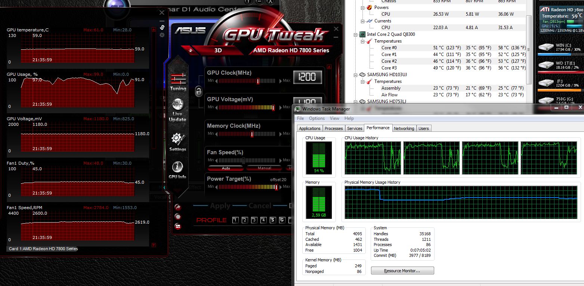Adjust the Memory Clock slider handle
The image size is (584, 286).
(x=252, y=134)
